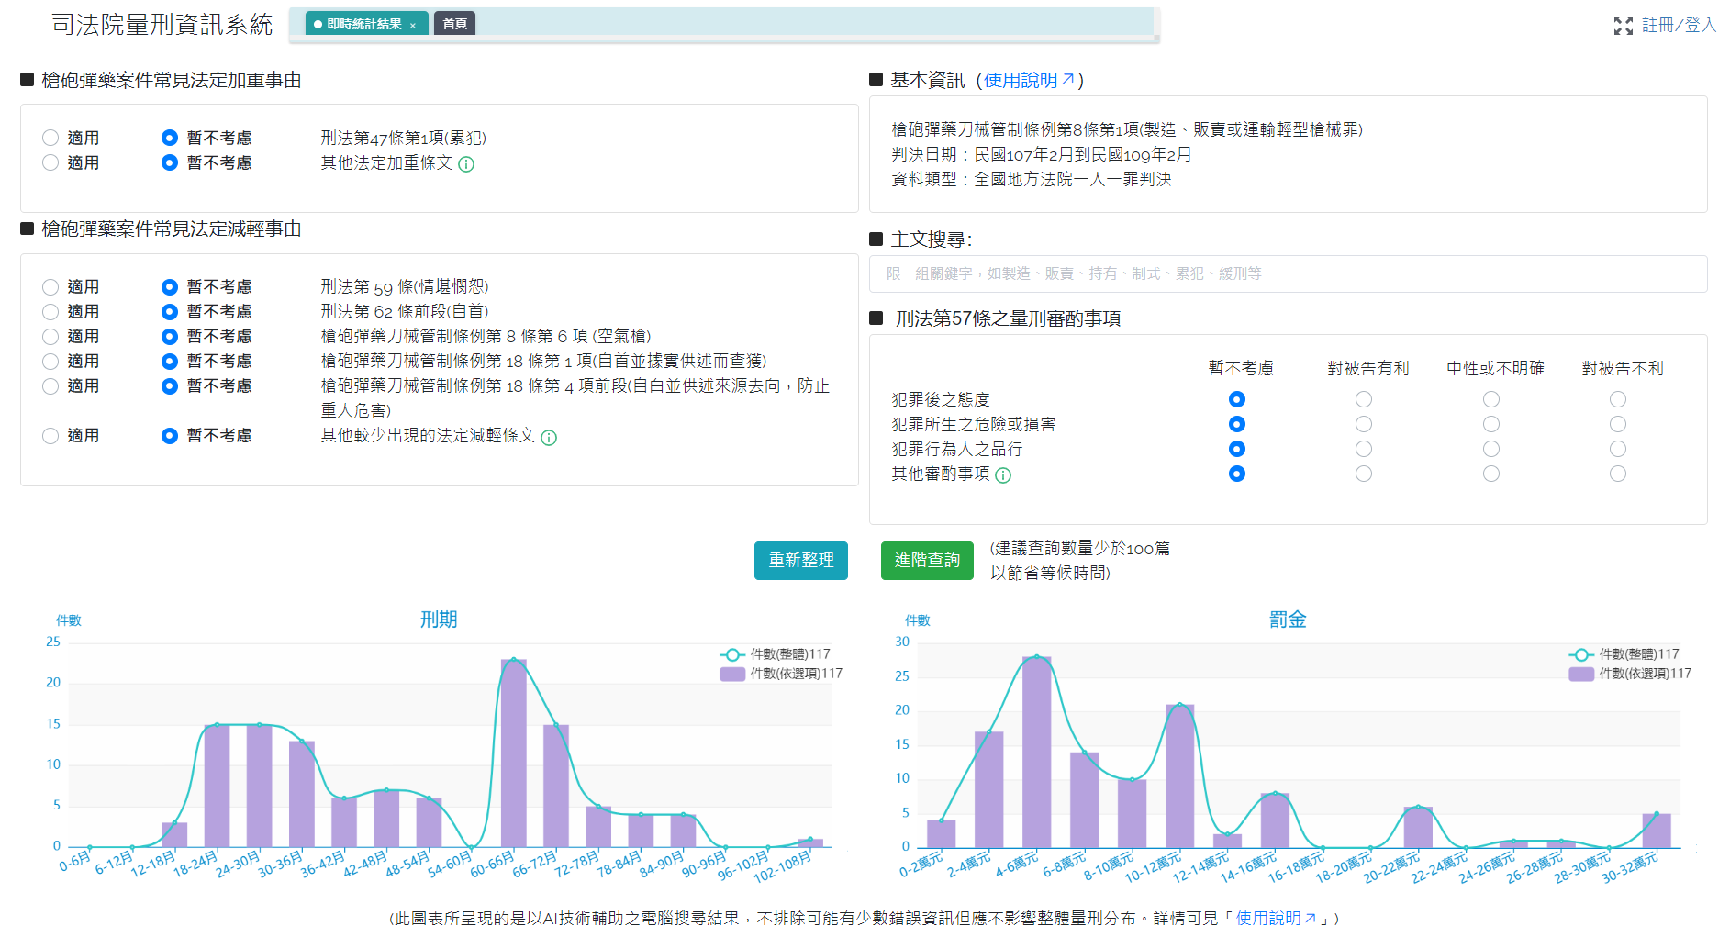Click info icon next to 其他審酌事項
Image resolution: width=1730 pixels, height=926 pixels.
[1003, 475]
